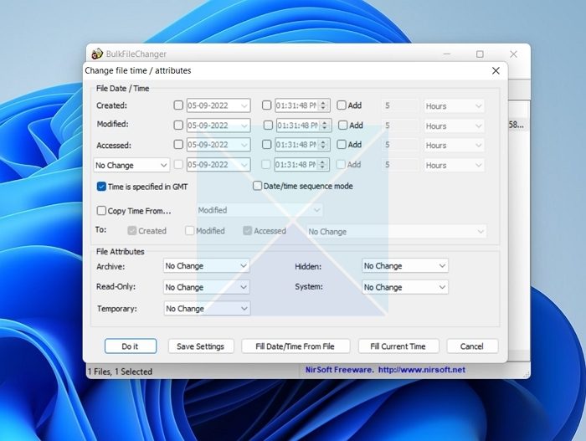Enable the Accessed time checkbox

266,144
